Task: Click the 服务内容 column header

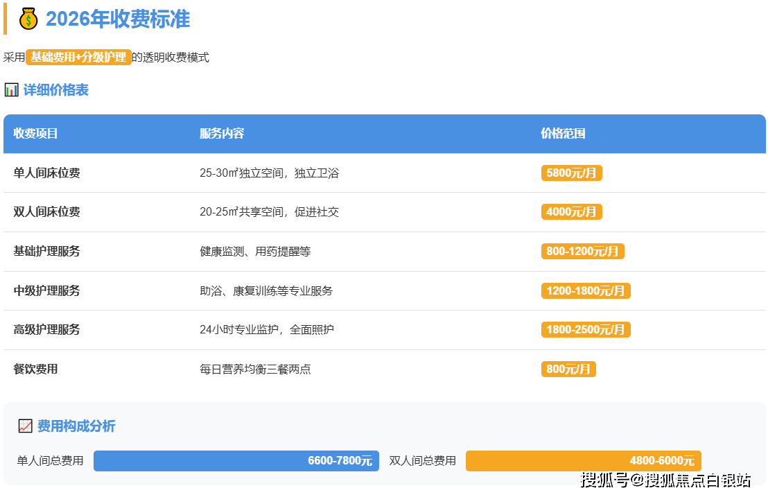Action: pos(222,134)
